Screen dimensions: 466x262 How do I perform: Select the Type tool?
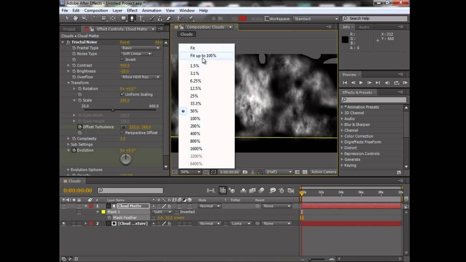(141, 18)
